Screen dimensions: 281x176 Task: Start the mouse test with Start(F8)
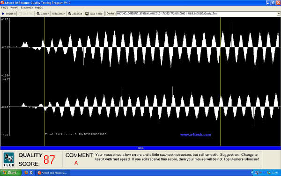click(8, 14)
